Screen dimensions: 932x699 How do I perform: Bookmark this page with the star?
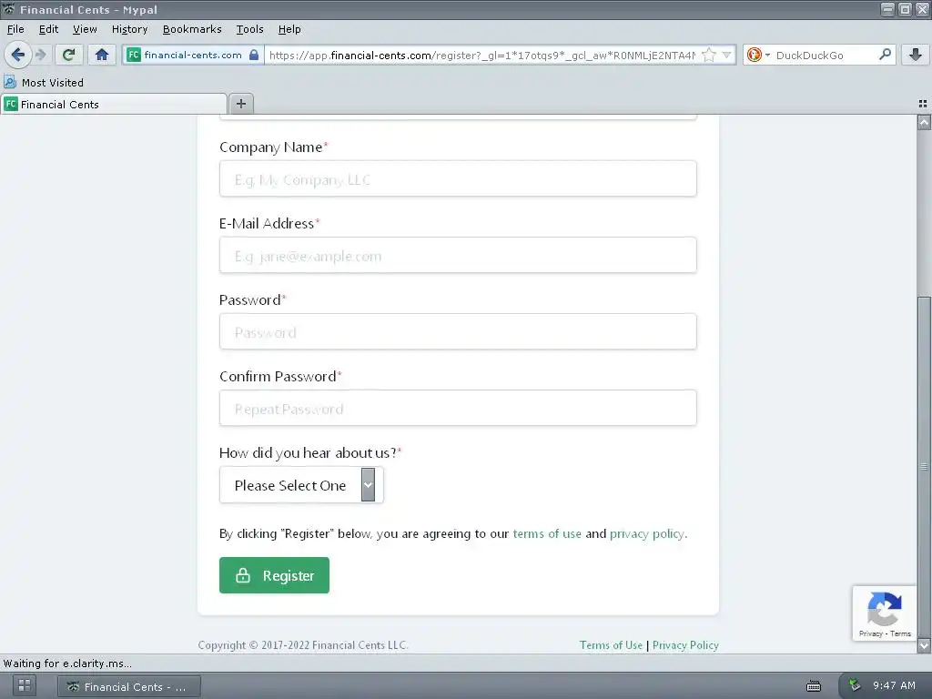pos(708,55)
